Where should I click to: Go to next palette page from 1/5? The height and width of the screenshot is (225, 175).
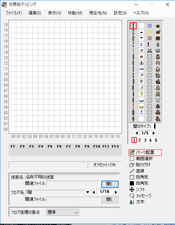click(153, 133)
